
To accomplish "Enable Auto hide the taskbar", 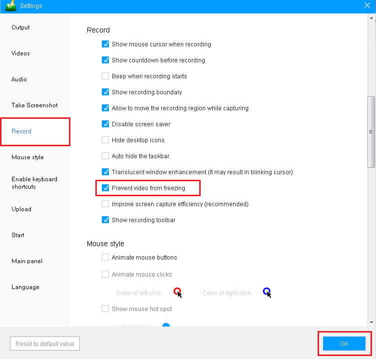I will (x=105, y=156).
